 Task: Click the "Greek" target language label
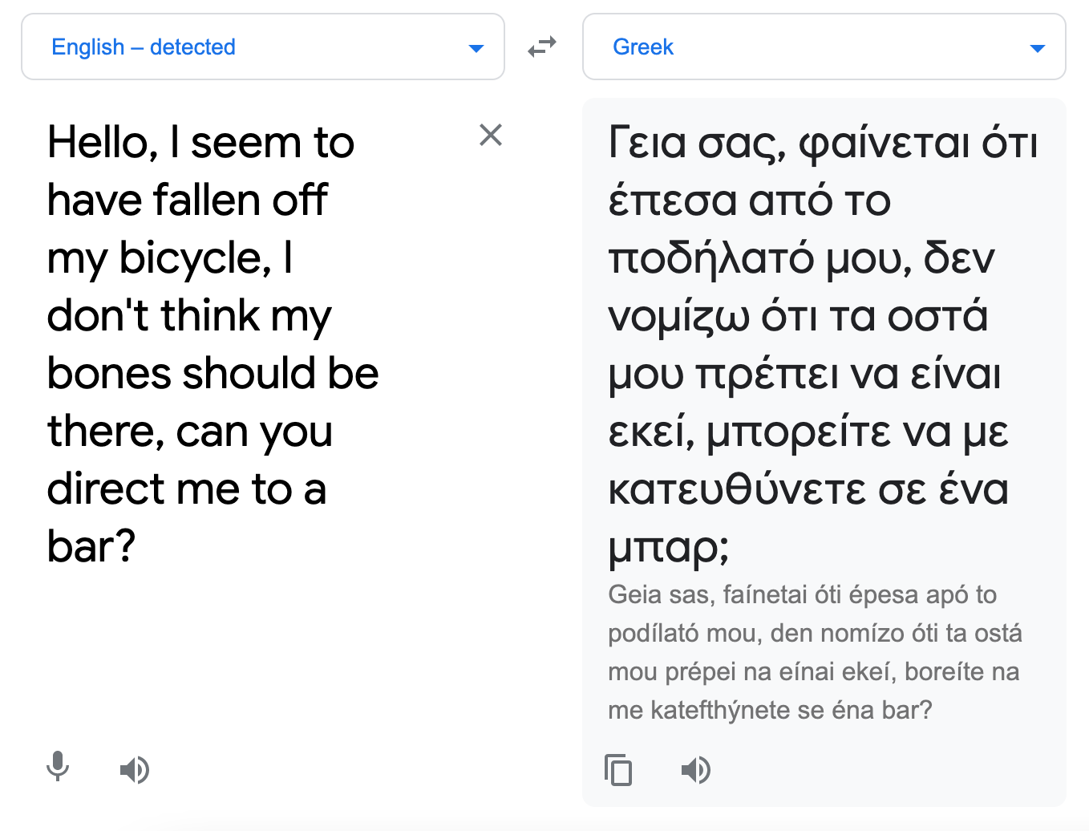[x=643, y=47]
